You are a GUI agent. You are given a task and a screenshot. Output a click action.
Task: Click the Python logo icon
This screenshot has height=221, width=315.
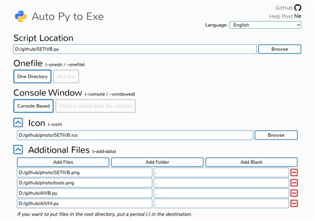pos(21,16)
